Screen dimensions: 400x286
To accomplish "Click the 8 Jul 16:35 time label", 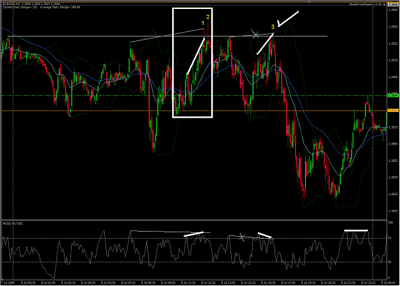I will 268,283.
